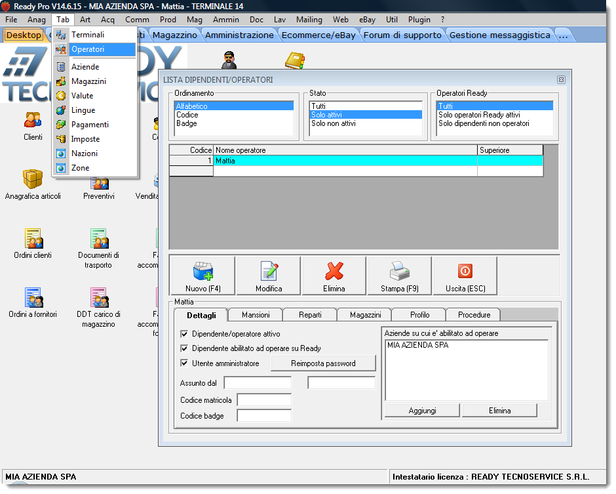Click the Terminali menu icon

(61, 35)
